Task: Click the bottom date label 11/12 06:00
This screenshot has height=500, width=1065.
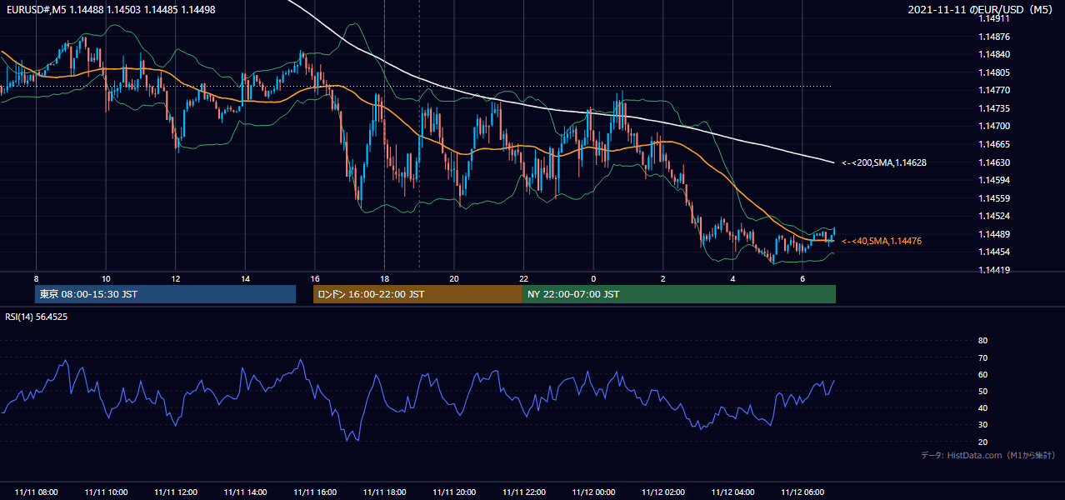Action: coord(802,492)
